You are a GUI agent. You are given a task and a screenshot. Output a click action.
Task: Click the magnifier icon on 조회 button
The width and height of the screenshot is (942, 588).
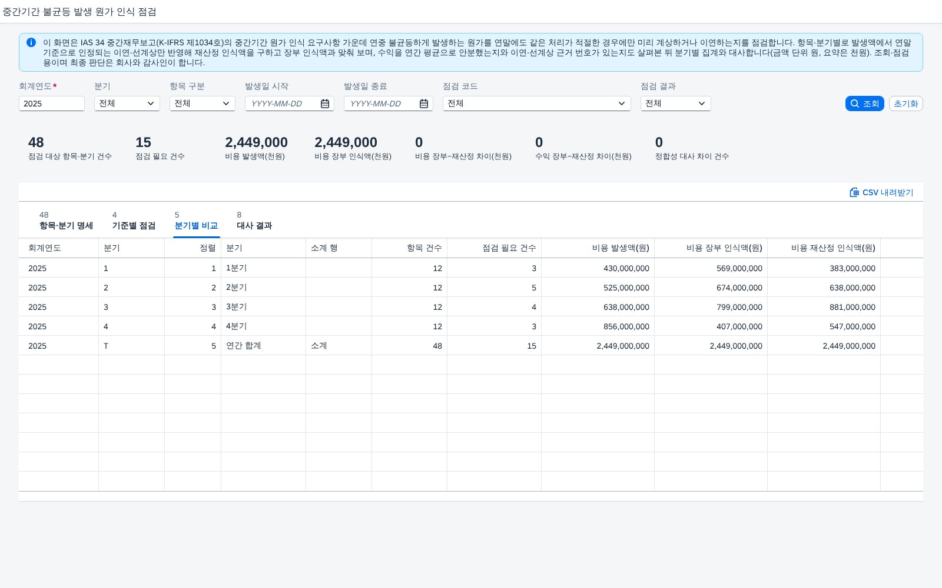855,103
